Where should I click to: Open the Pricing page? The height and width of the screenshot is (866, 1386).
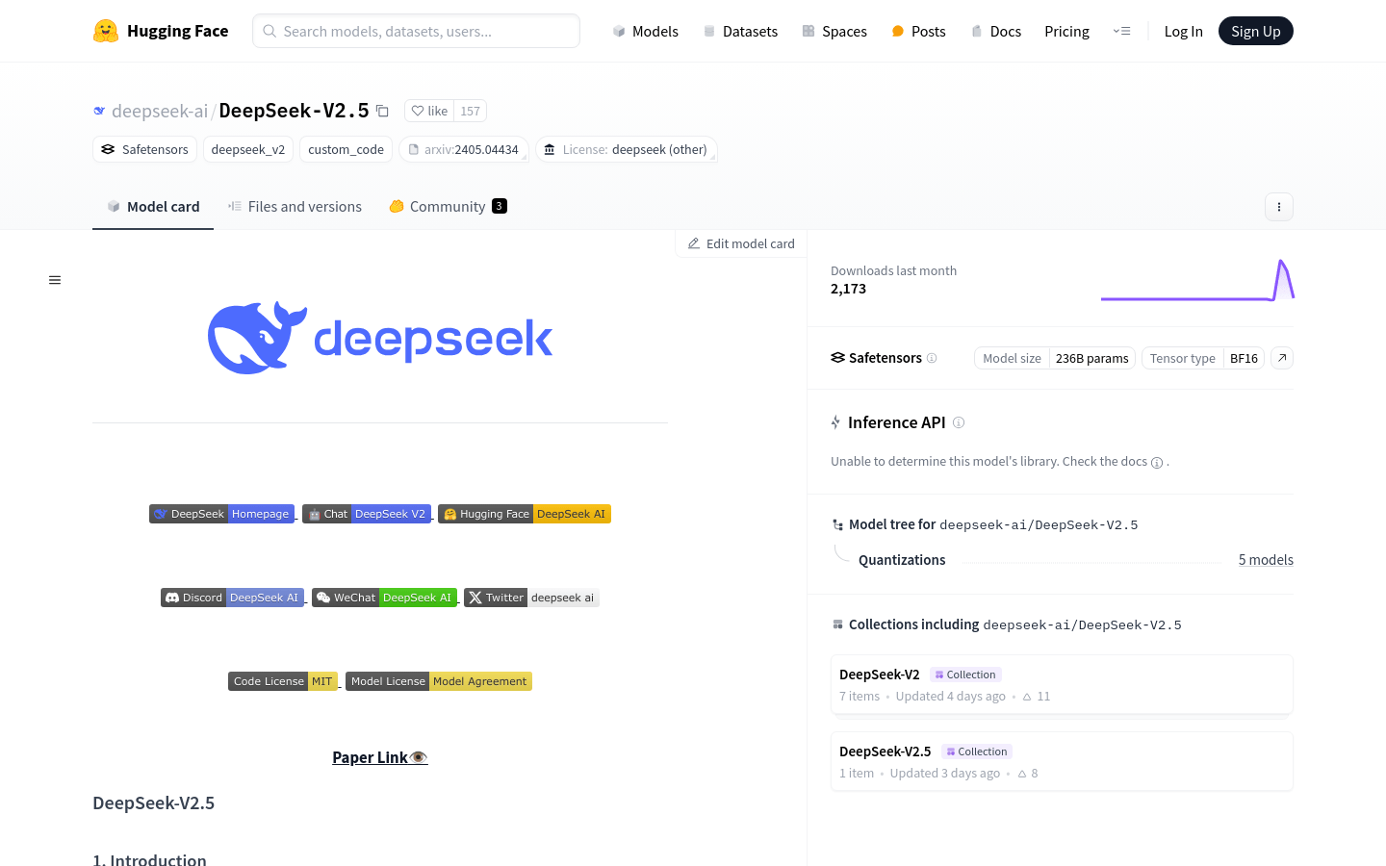pos(1066,31)
